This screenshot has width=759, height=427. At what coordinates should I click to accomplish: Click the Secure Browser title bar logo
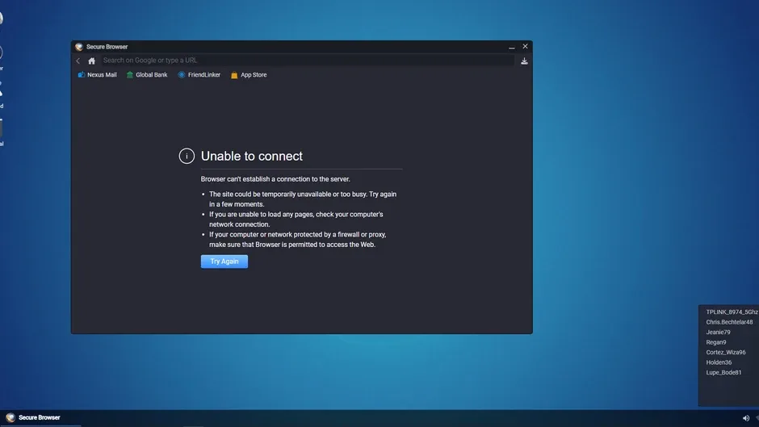click(79, 47)
